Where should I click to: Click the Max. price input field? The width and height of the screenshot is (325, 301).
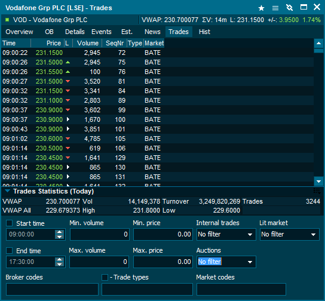pyautogui.click(x=163, y=262)
